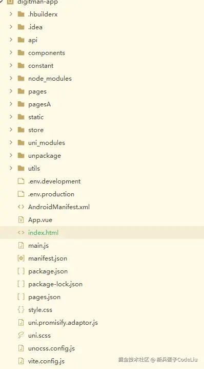Viewport: 204px width, 369px height.
Task: Click the folder icon beside store
Action: [21, 130]
